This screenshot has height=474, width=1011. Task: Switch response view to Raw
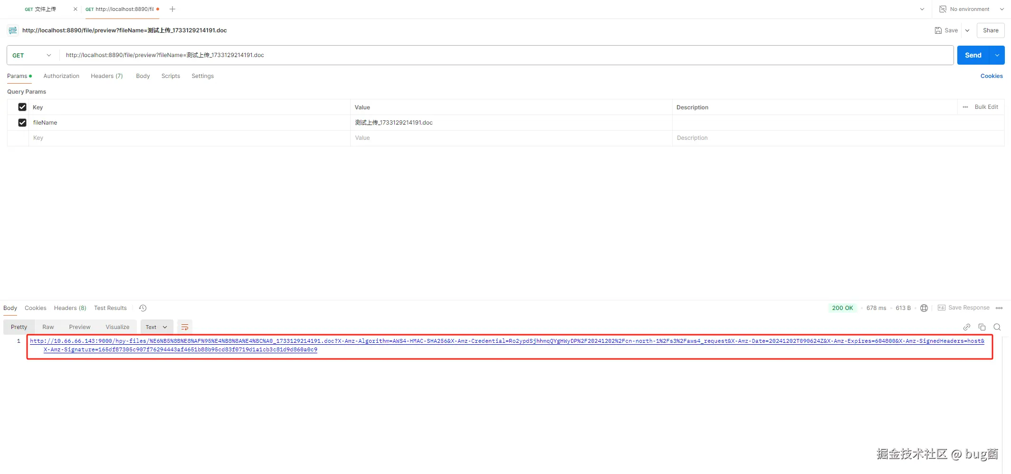point(48,327)
